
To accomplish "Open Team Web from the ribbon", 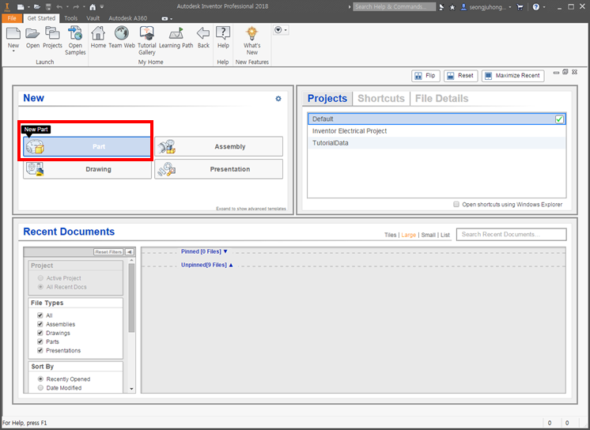I will tap(122, 34).
